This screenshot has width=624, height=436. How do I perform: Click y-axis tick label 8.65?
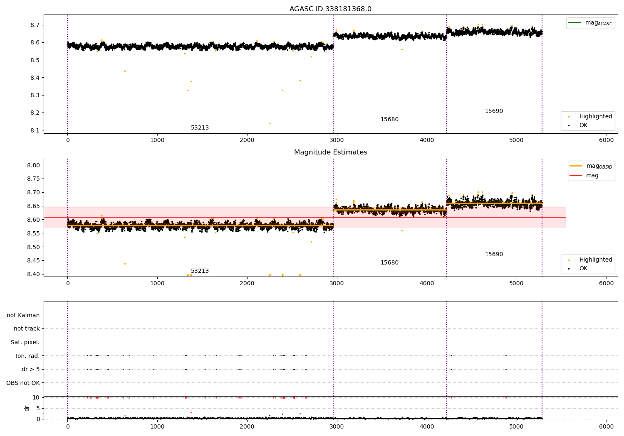coord(33,206)
